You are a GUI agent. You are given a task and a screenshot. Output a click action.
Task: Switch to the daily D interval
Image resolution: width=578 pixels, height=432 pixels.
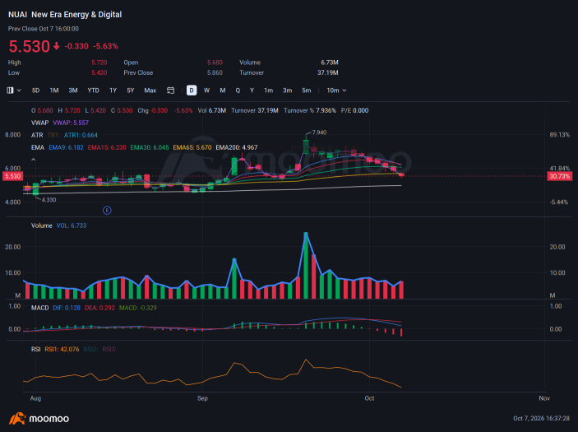point(192,91)
